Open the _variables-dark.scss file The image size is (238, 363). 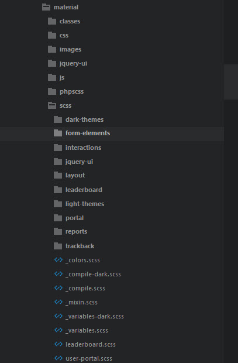point(95,316)
